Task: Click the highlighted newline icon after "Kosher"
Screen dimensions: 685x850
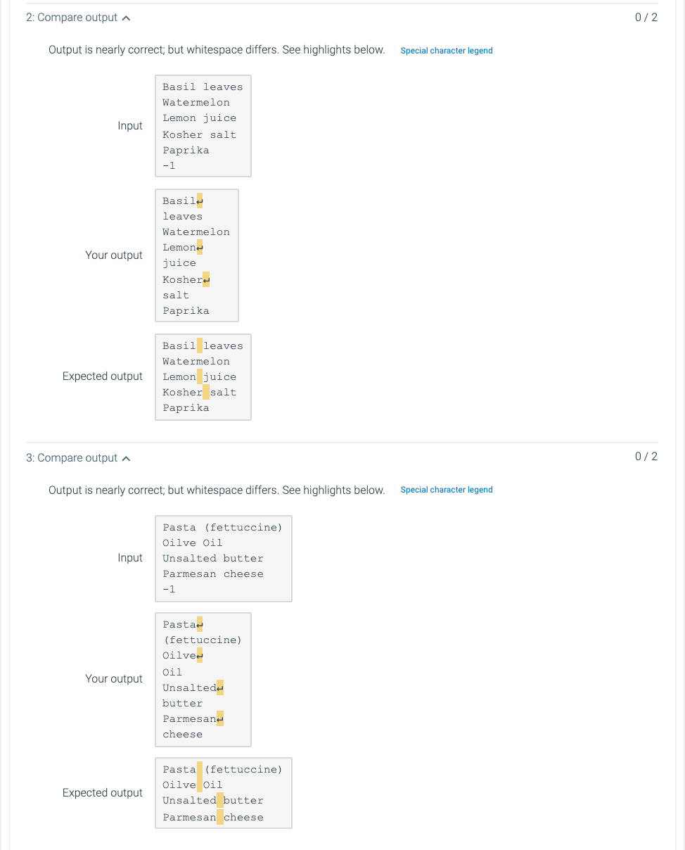Action: point(206,279)
